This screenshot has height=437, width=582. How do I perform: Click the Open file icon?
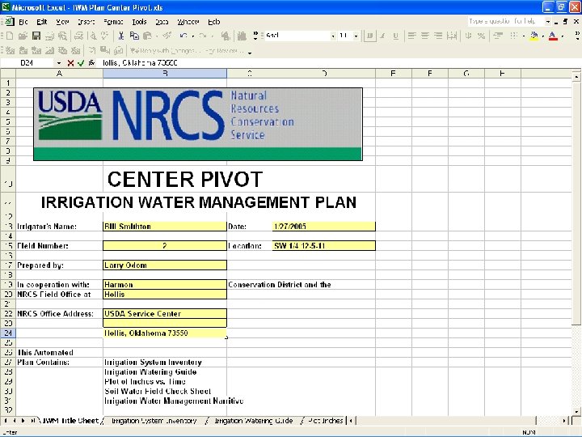23,36
